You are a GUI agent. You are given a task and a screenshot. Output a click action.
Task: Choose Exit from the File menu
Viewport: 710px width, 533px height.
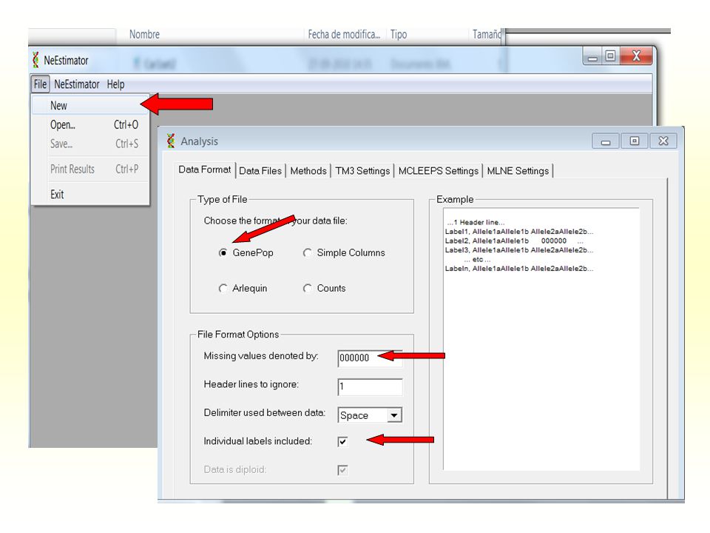coord(90,195)
